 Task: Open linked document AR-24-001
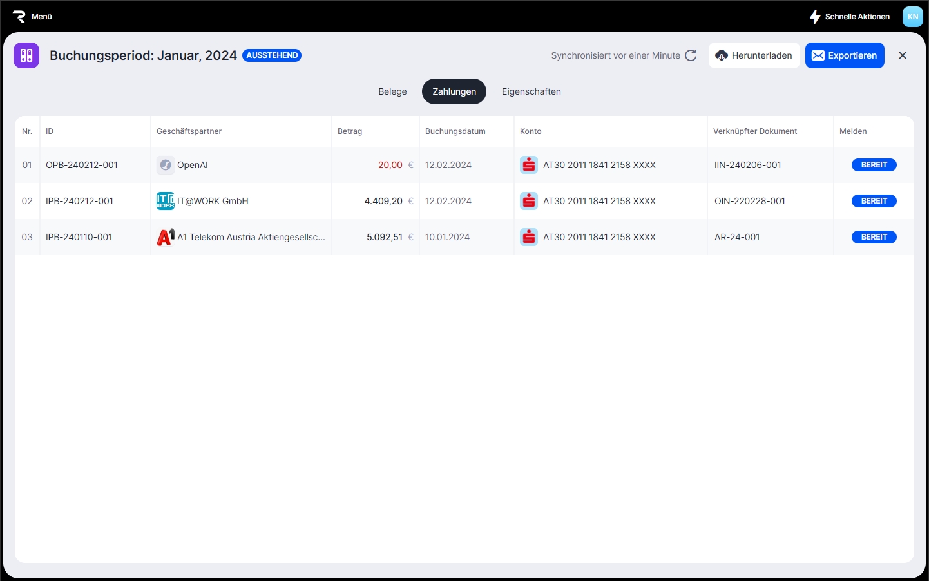[737, 237]
